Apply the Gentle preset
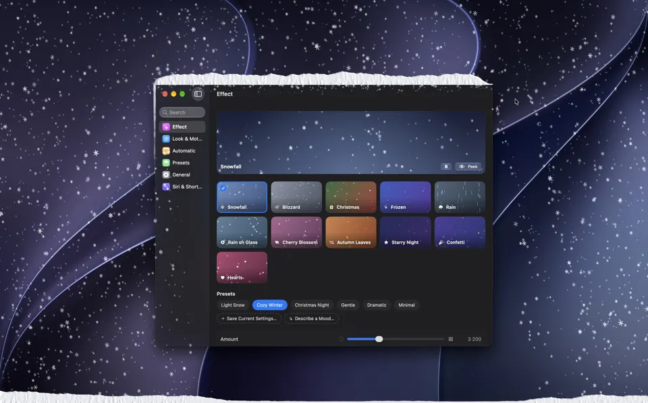Viewport: 648px width, 403px height. pos(348,305)
